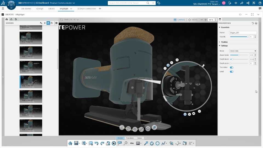Click the Play presentation button
Viewport: 263px width, 148px height.
[114, 143]
